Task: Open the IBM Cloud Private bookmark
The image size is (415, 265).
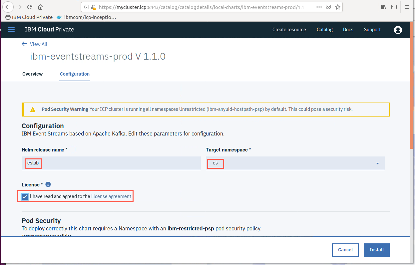Action: pyautogui.click(x=29, y=17)
